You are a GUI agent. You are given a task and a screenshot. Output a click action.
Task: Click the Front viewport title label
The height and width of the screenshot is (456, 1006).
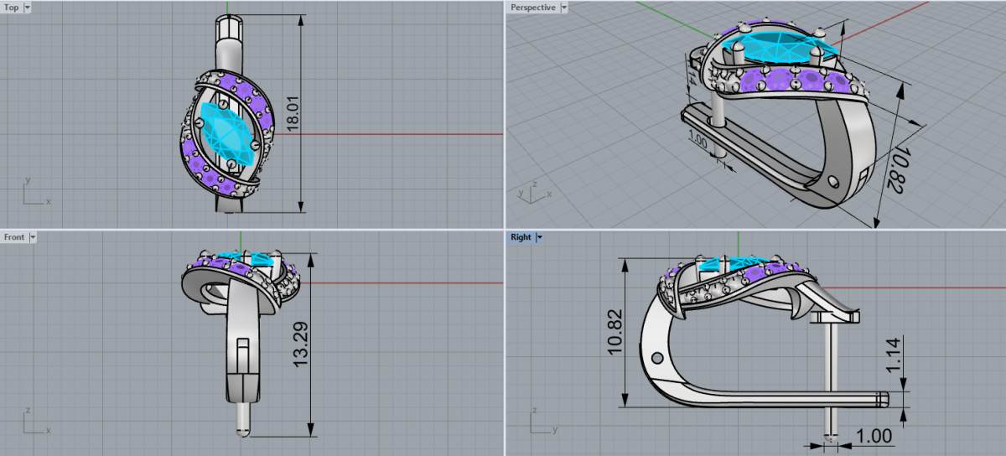[x=14, y=237]
